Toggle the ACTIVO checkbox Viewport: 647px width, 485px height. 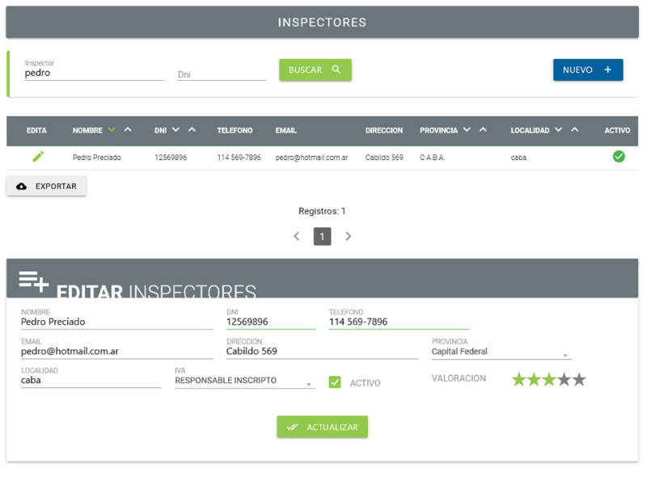[335, 382]
